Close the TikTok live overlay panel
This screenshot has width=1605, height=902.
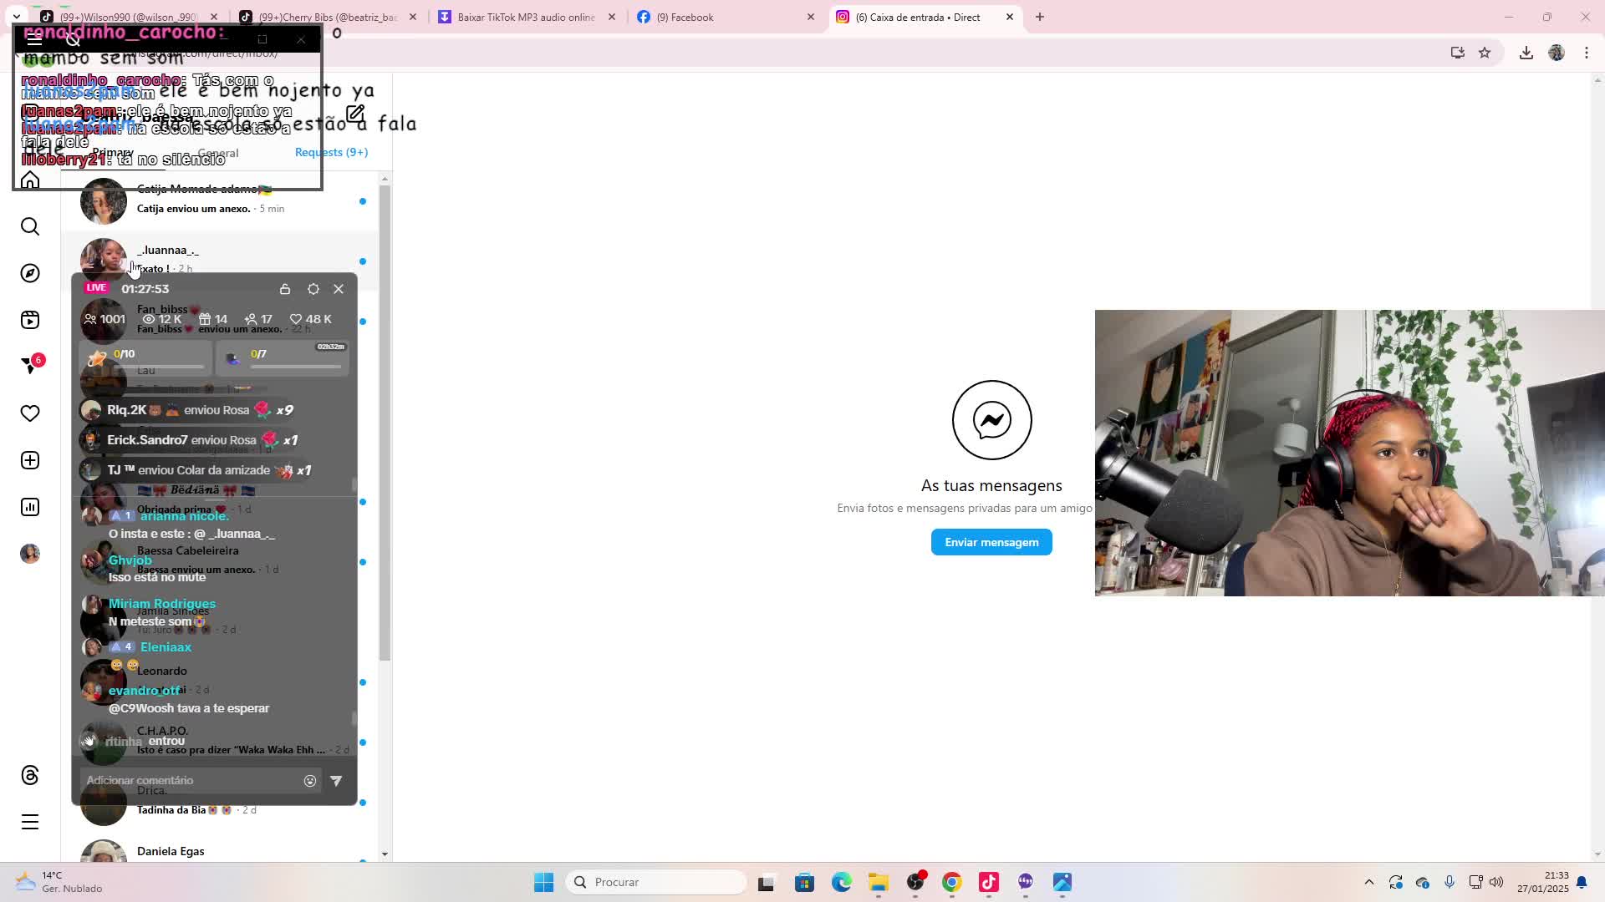[339, 289]
